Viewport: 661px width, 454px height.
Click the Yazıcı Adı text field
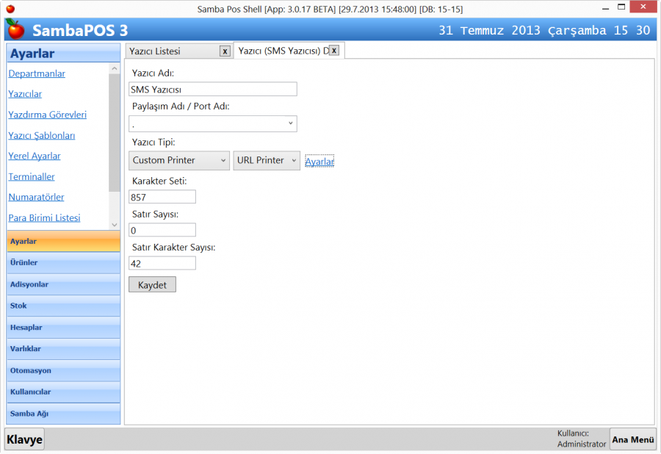212,89
